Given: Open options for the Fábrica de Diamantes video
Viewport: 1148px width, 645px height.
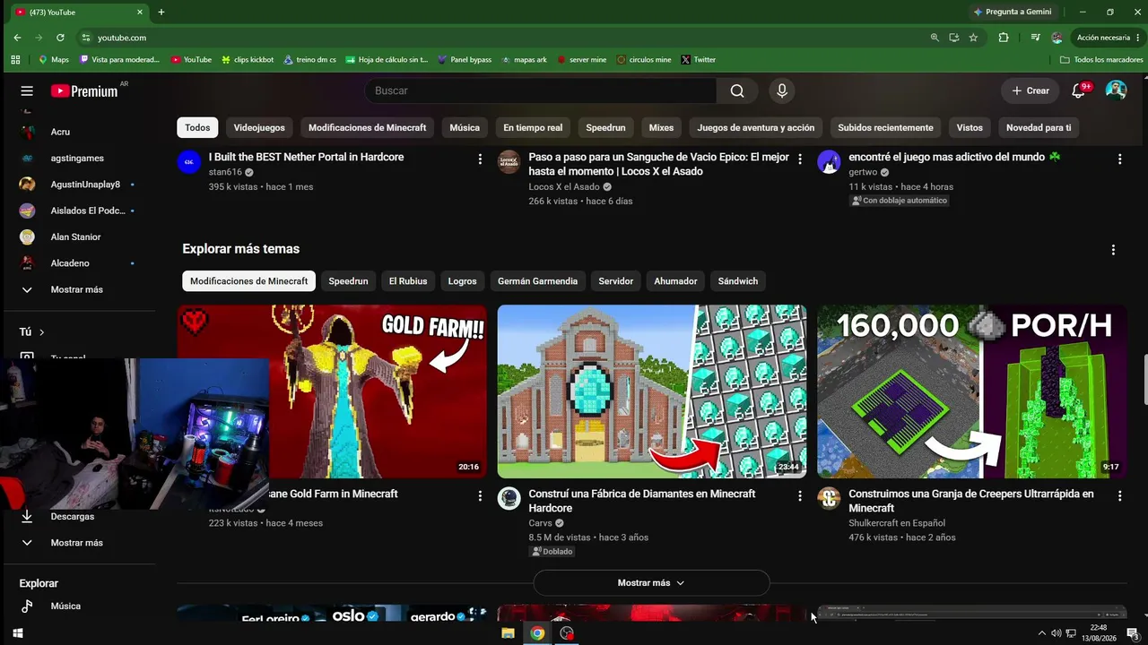Looking at the screenshot, I should [800, 495].
